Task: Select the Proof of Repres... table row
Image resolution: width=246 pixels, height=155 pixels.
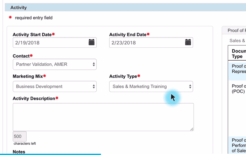Action: point(237,71)
